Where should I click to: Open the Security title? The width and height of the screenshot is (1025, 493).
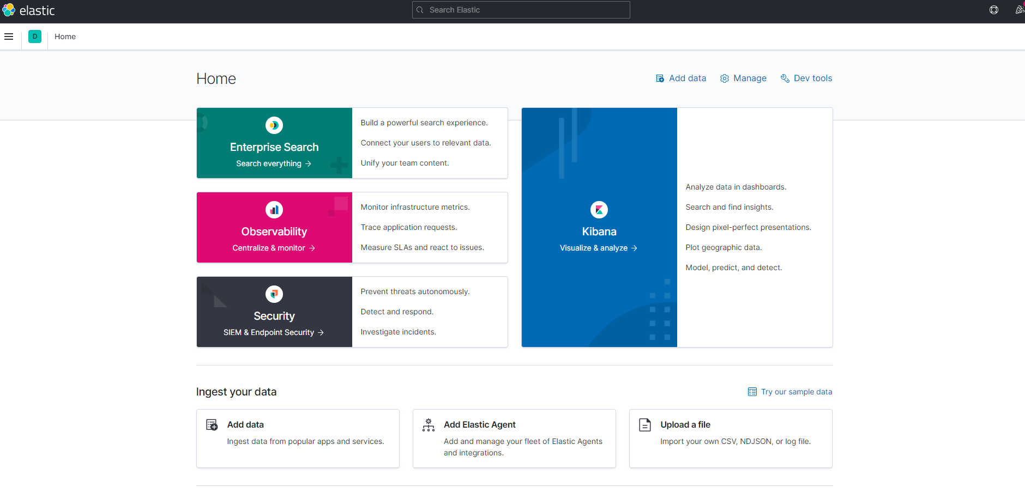pos(274,316)
